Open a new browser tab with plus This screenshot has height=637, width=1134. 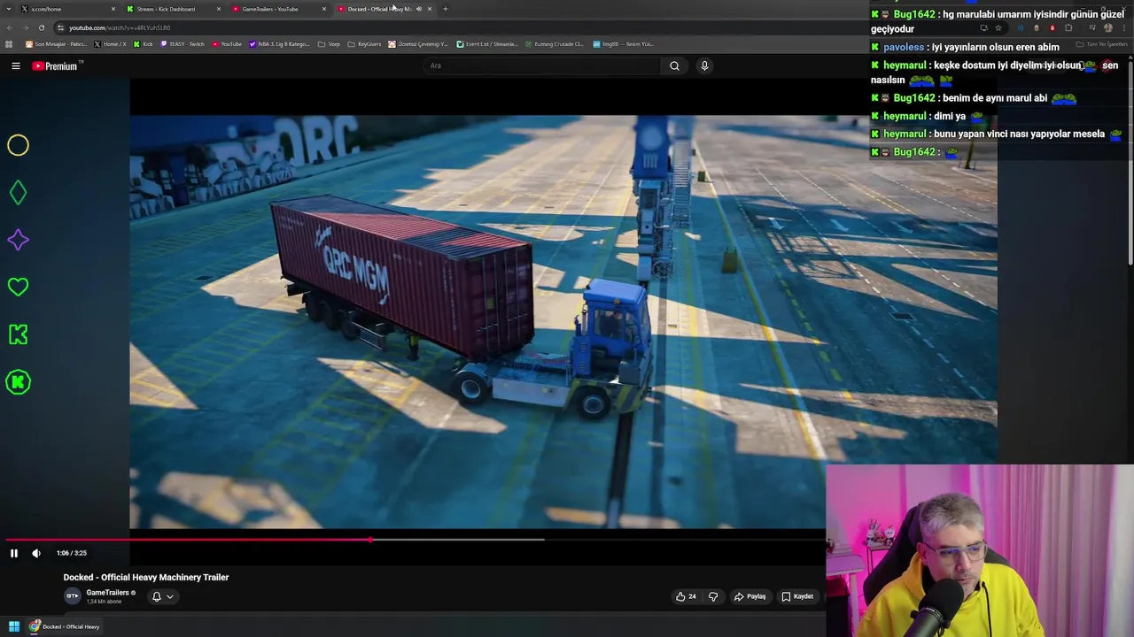(446, 9)
